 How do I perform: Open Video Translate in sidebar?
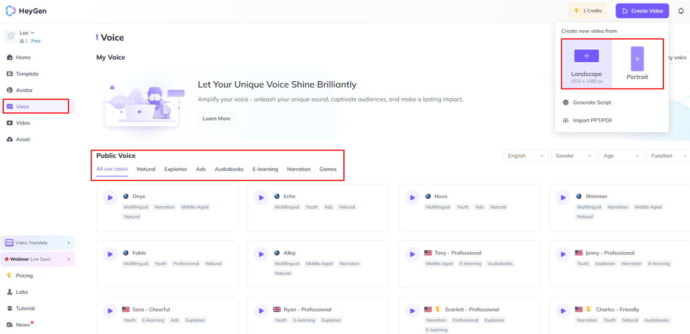tap(37, 243)
